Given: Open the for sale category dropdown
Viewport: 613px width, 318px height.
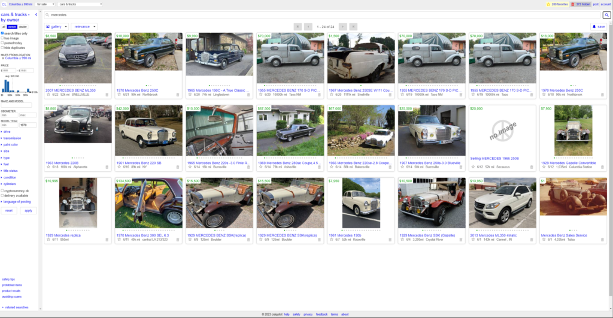Looking at the screenshot, I should 45,4.
